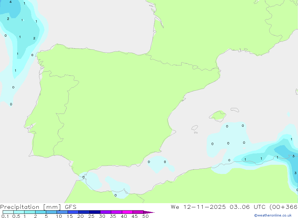Click the "15" legend scale label
The width and height of the screenshot is (298, 218).
(x=70, y=216)
